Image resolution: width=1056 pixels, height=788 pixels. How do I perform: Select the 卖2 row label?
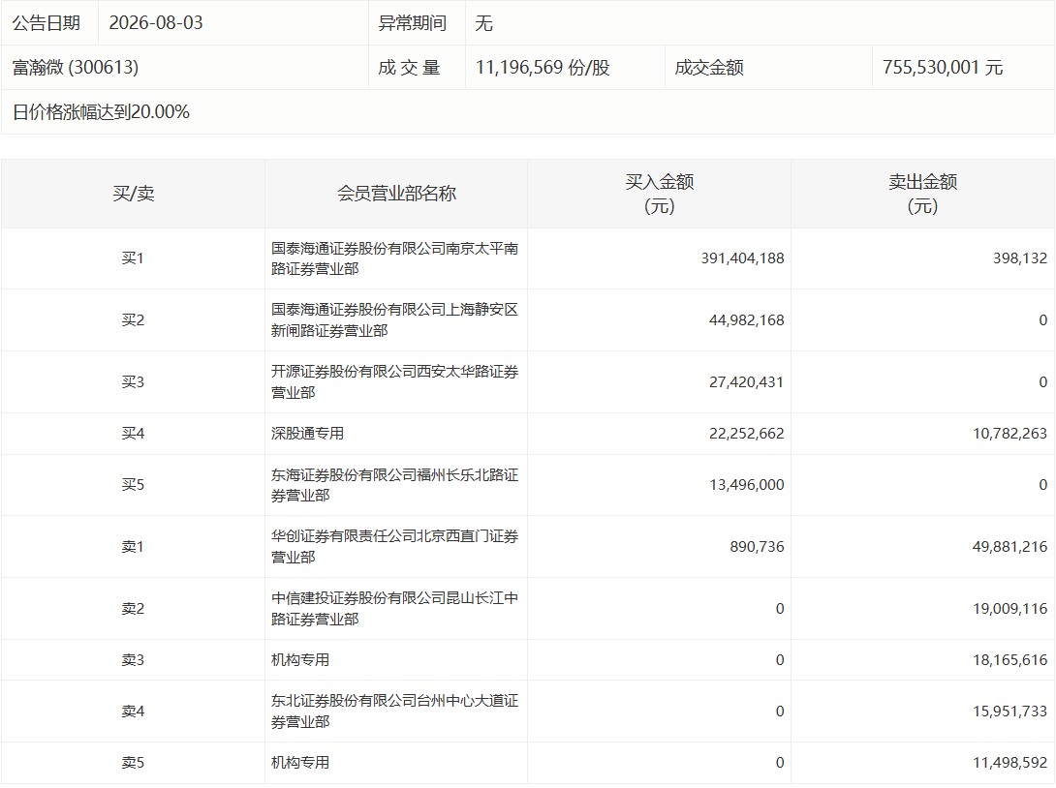pyautogui.click(x=133, y=609)
